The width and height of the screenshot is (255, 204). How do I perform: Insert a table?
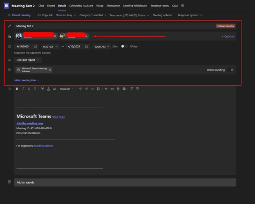coord(124,89)
